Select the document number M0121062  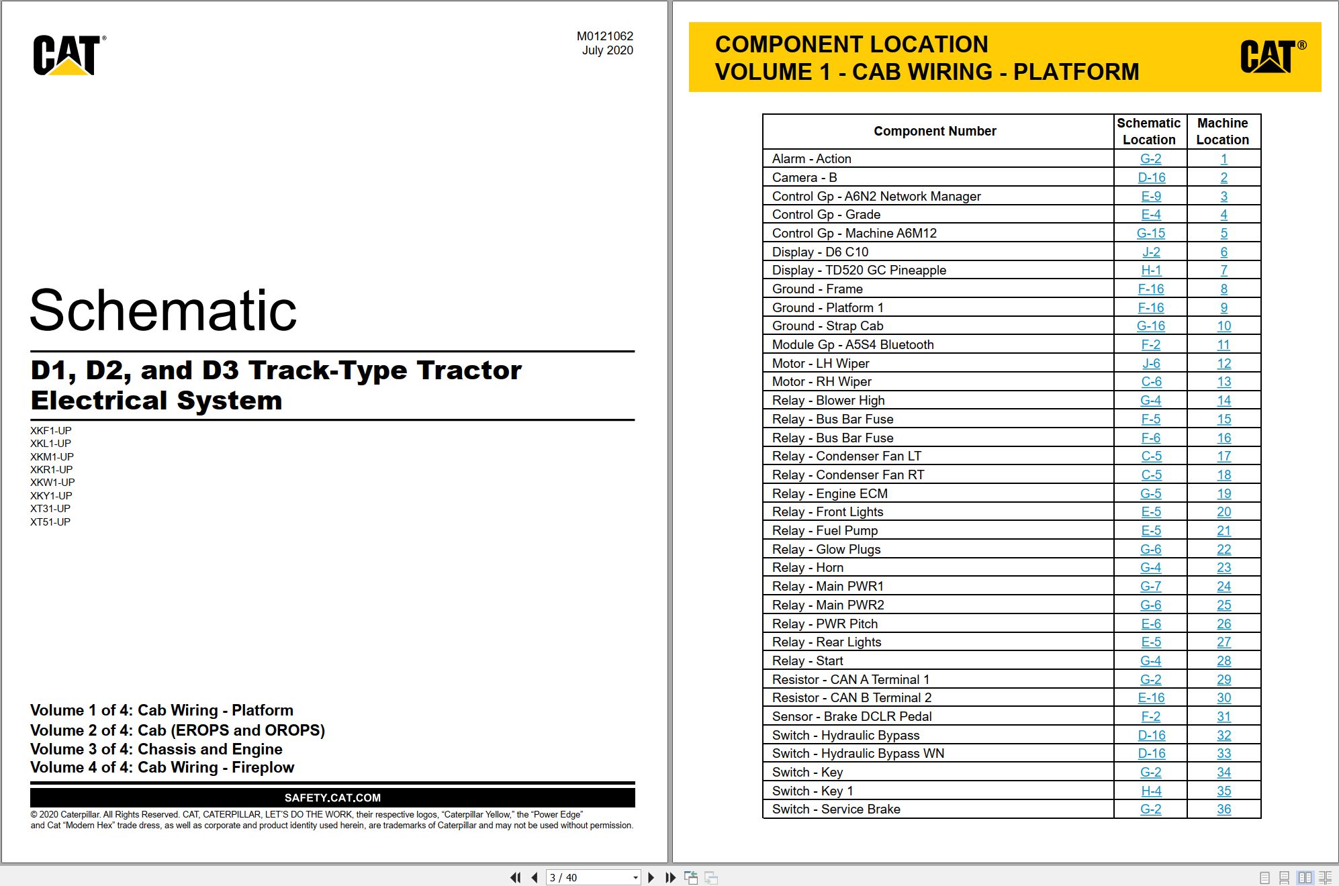604,36
